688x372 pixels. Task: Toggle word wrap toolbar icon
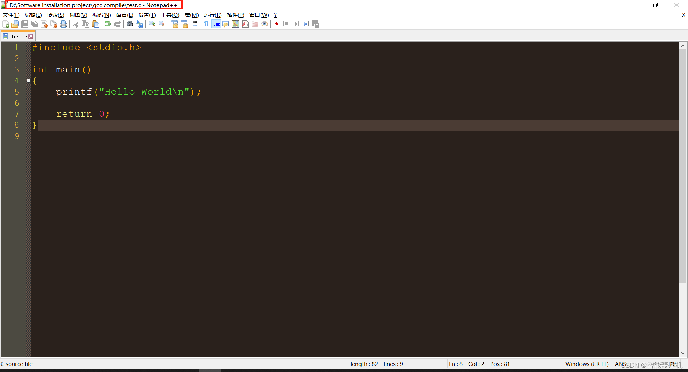[197, 24]
